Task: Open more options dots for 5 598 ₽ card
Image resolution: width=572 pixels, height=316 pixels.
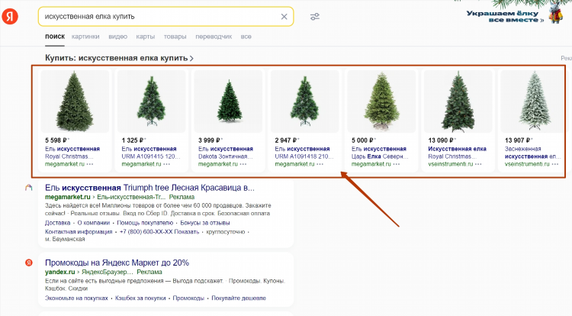Action: 90,164
